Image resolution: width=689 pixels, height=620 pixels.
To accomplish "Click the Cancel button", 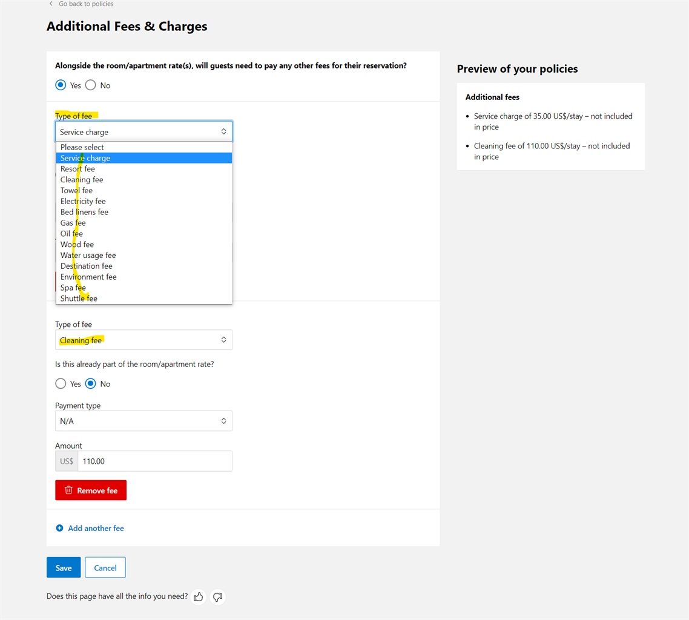I will (x=105, y=568).
